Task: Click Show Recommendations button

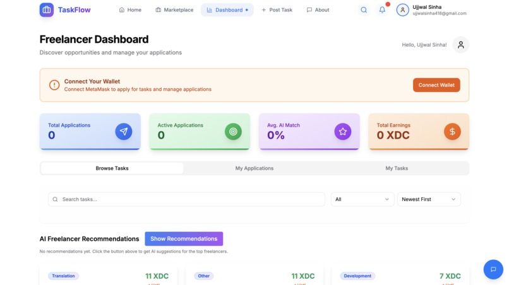Action: pos(184,238)
